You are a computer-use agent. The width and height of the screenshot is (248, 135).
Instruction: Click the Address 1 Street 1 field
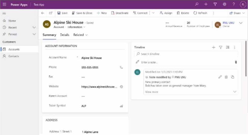103,132
